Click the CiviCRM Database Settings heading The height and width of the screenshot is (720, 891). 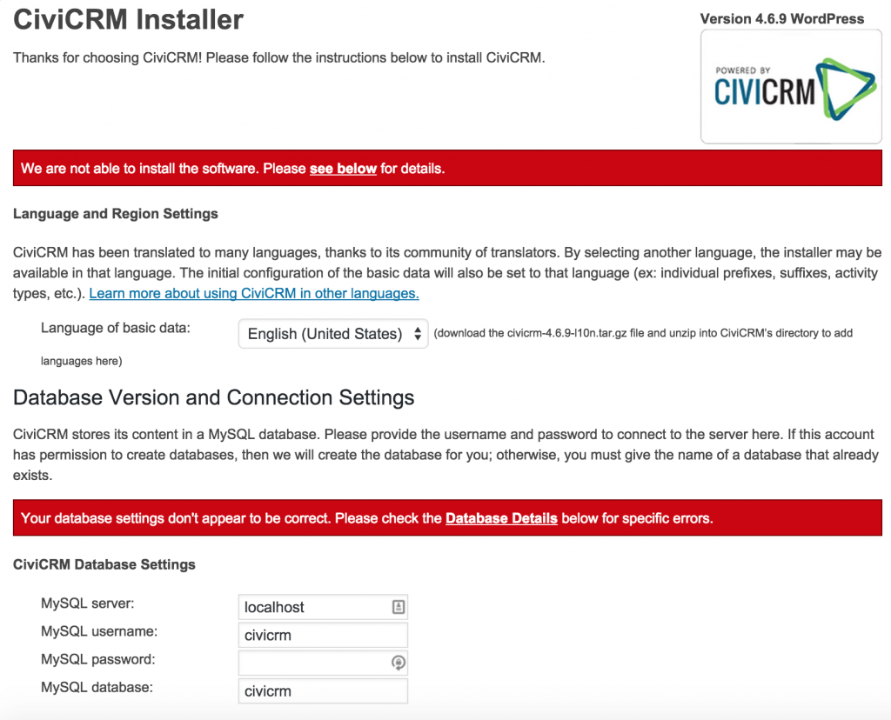(104, 564)
